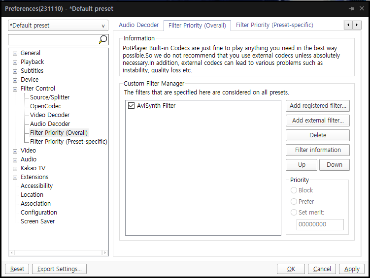The image size is (370, 278).
Task: Close the Preferences window
Action: click(362, 8)
